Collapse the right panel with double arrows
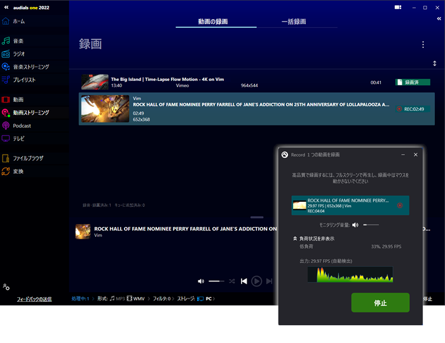This screenshot has width=445, height=343. [x=439, y=18]
